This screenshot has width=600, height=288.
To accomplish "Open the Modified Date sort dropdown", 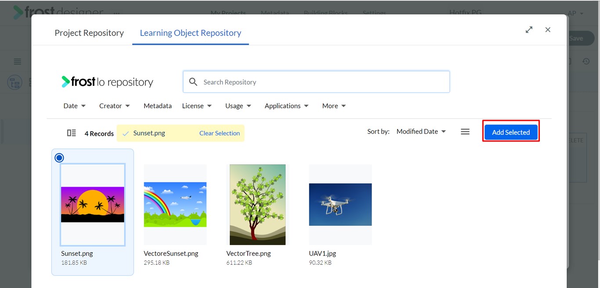I will pyautogui.click(x=421, y=132).
